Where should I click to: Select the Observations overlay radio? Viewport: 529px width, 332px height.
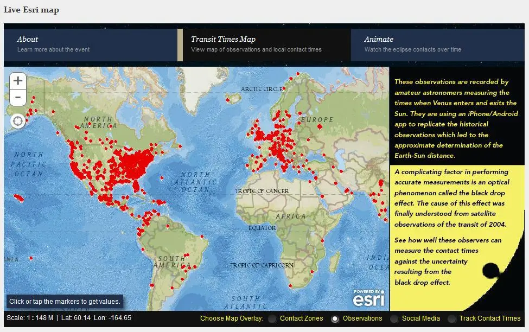click(335, 319)
